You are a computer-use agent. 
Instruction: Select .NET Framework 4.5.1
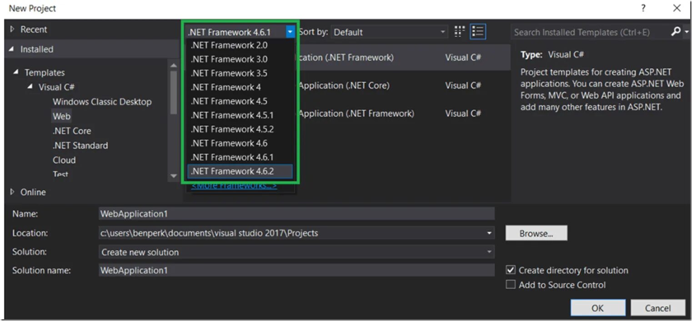tap(240, 115)
